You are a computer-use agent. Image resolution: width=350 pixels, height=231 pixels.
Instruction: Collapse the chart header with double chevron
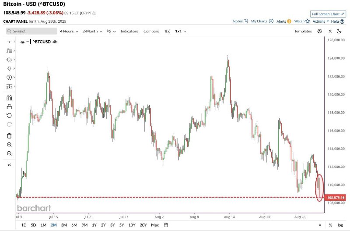330,31
